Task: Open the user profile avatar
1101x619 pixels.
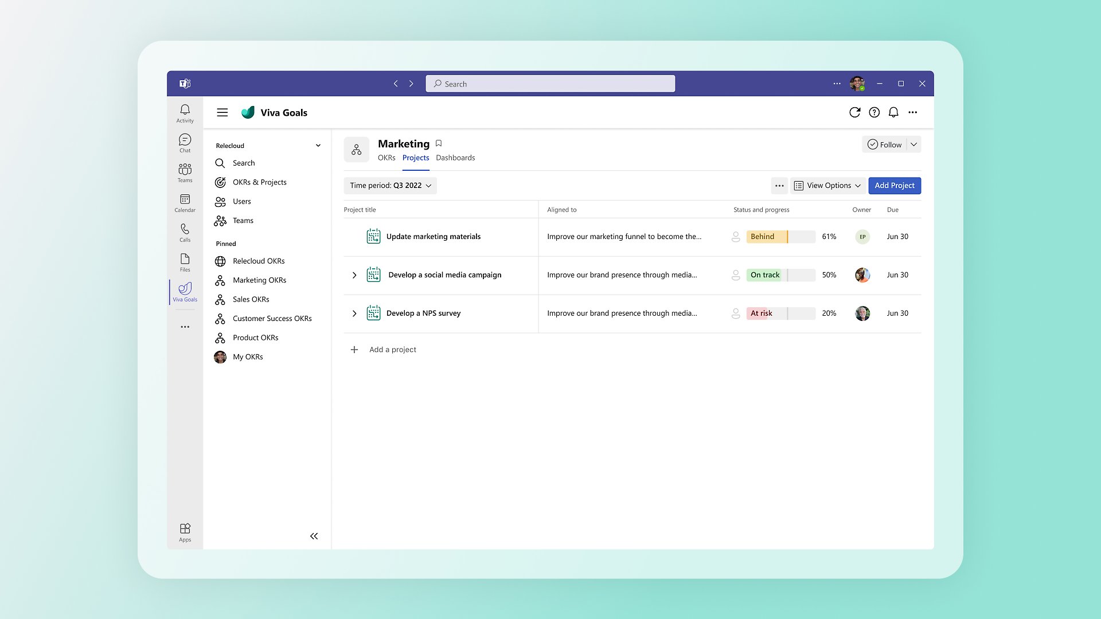Action: 857,84
